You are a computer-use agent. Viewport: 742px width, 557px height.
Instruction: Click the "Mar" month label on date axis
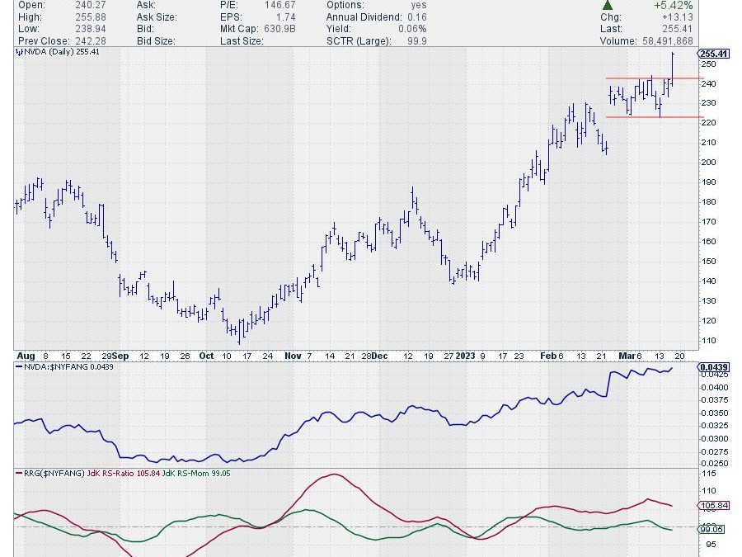pyautogui.click(x=627, y=356)
